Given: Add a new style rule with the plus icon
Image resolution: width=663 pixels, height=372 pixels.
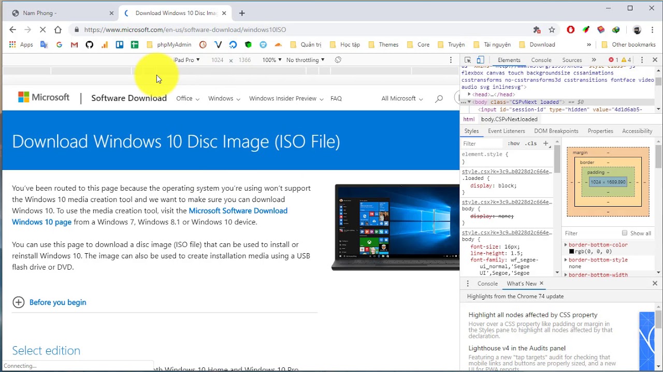Looking at the screenshot, I should (545, 144).
